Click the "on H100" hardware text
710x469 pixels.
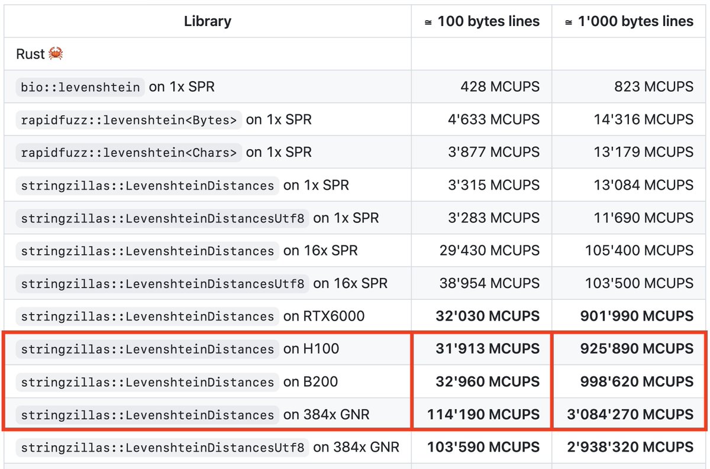point(311,349)
